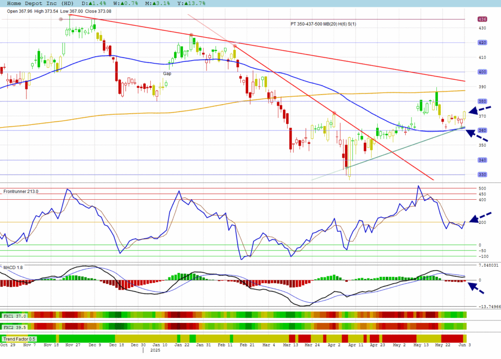Select the weekly change W:0.7% value

(126, 3)
